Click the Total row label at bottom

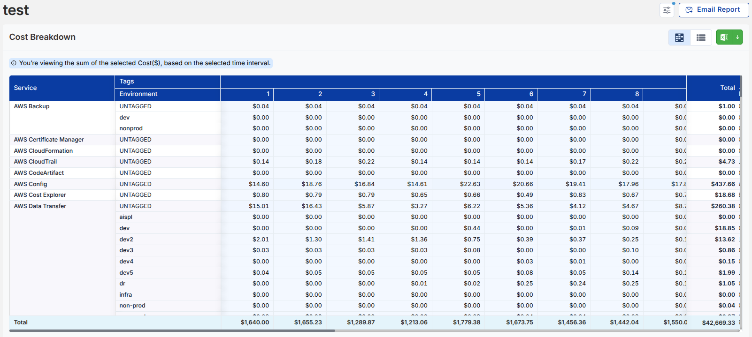point(21,322)
